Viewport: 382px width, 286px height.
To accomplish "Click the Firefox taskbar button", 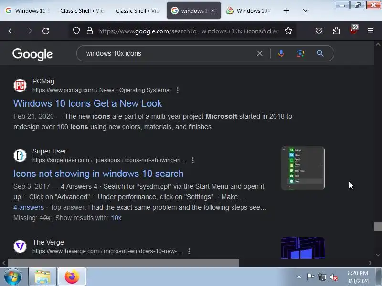I will [x=72, y=277].
